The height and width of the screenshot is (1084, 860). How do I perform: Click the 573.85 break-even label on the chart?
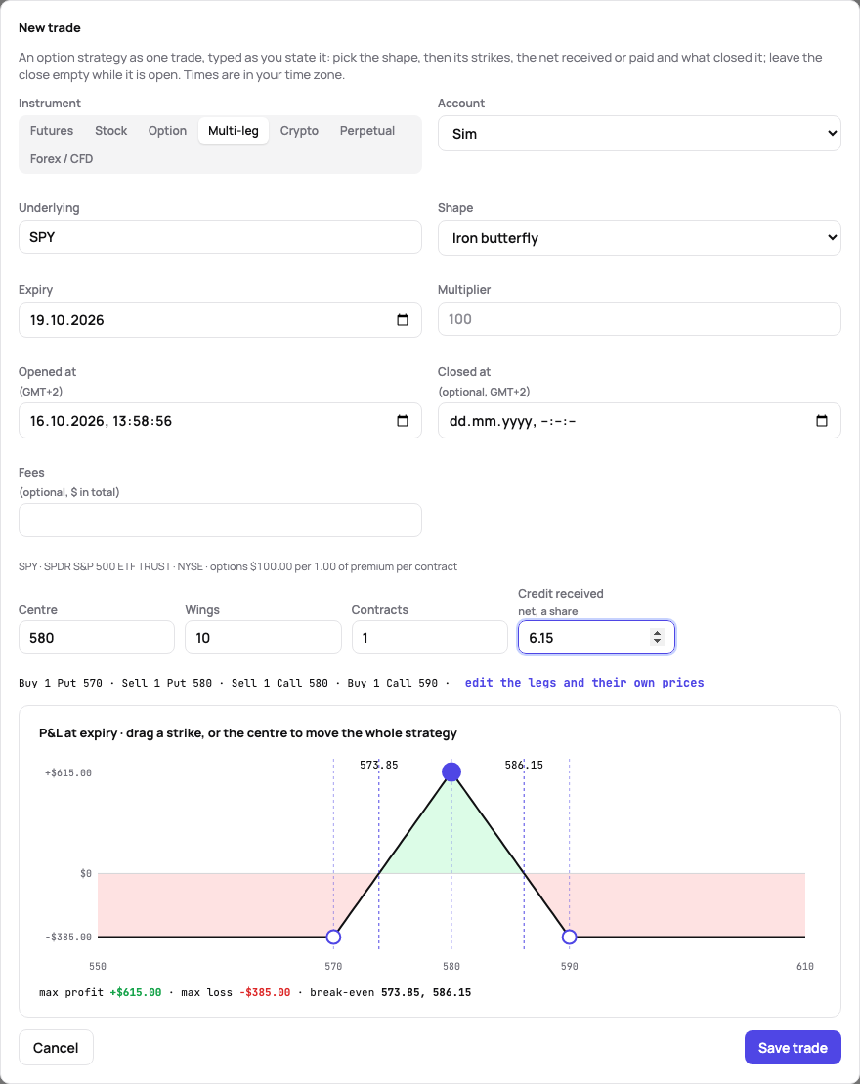pyautogui.click(x=379, y=765)
